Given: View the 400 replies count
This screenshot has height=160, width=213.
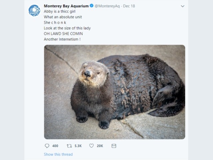Looking at the screenshot, I should pyautogui.click(x=55, y=146).
